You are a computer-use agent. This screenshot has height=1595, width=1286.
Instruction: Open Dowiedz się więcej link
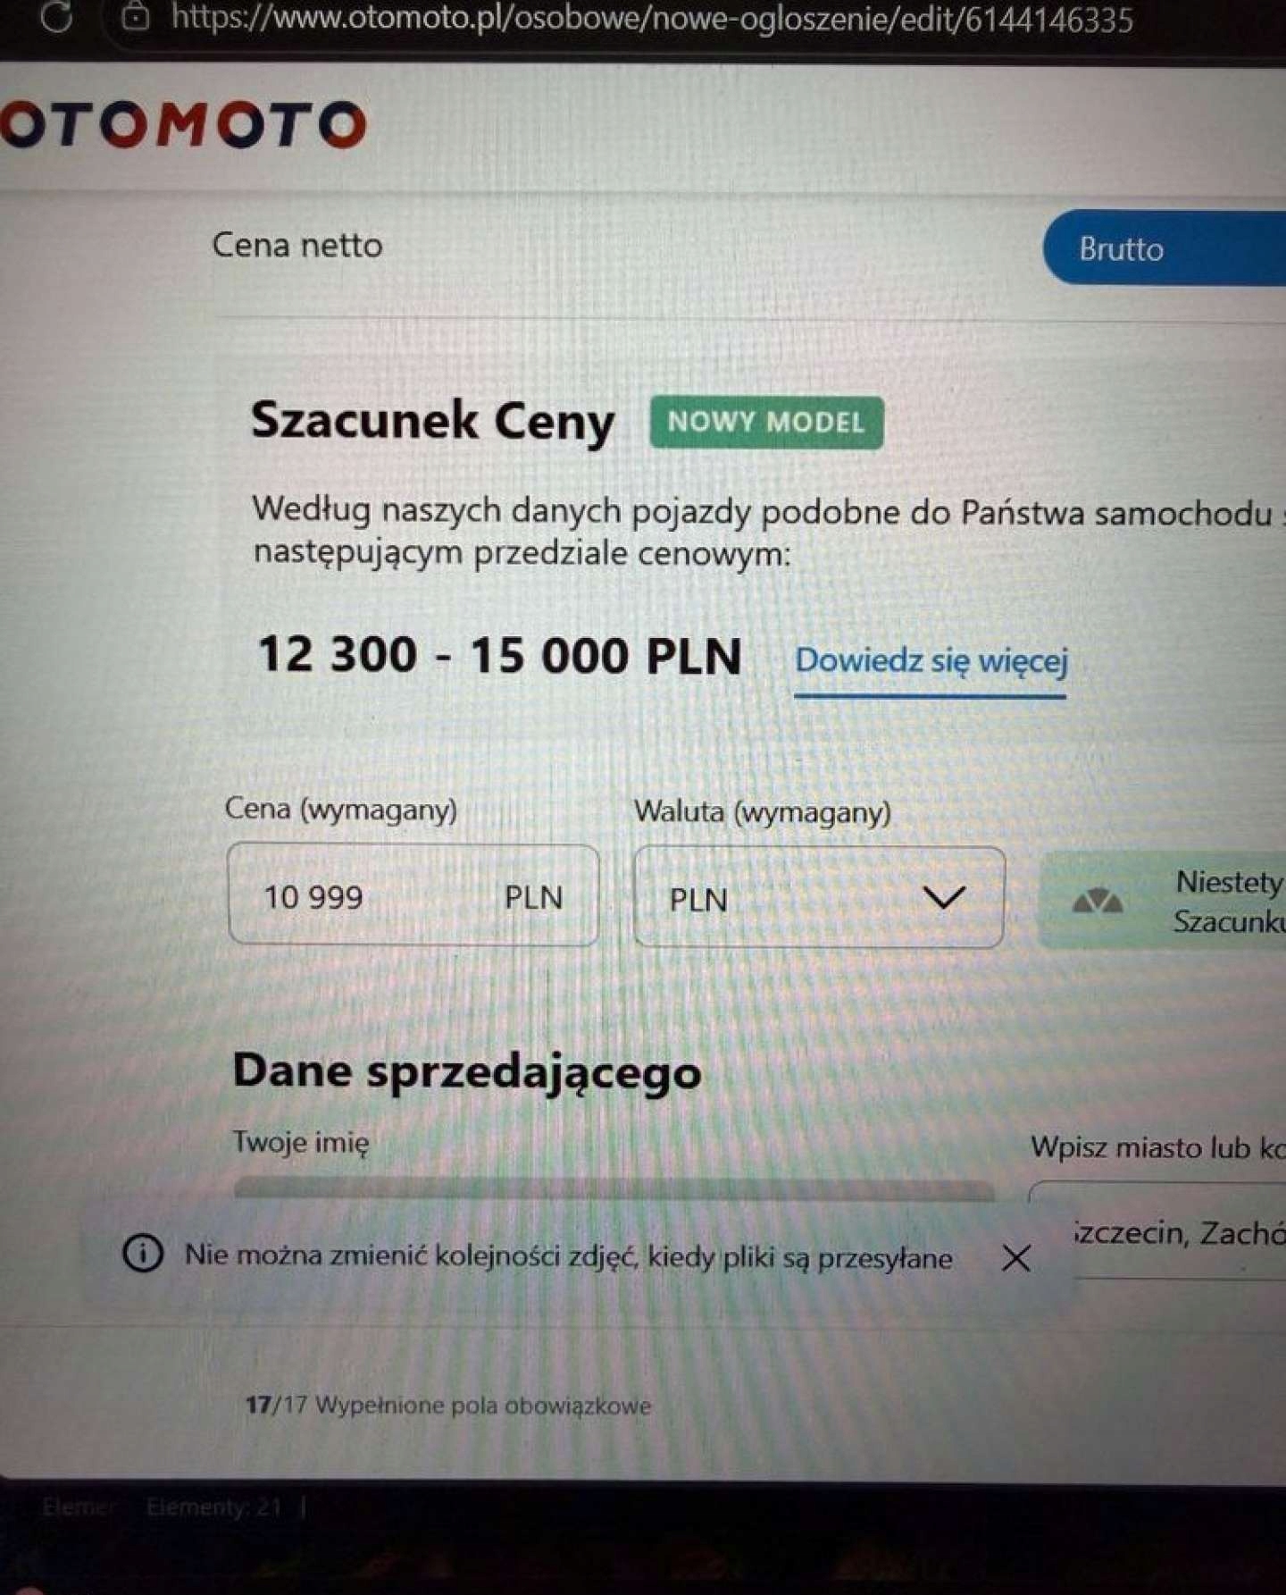931,661
